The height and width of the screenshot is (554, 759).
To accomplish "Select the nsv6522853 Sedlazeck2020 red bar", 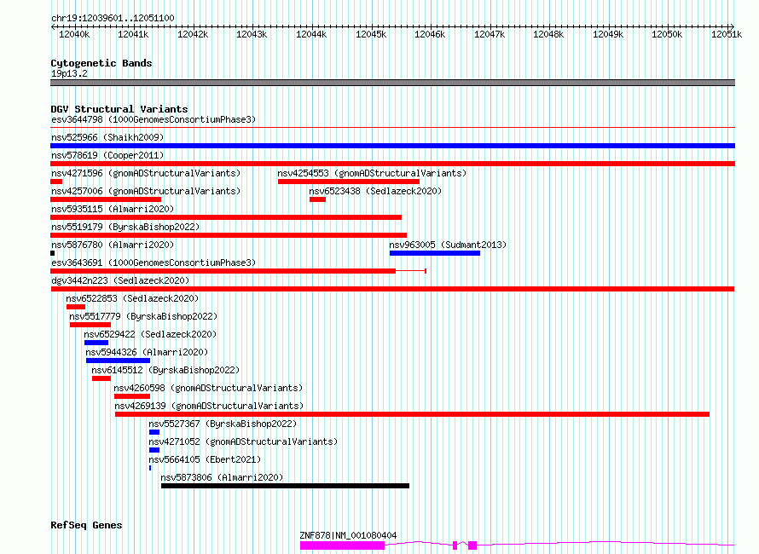I will (x=76, y=307).
